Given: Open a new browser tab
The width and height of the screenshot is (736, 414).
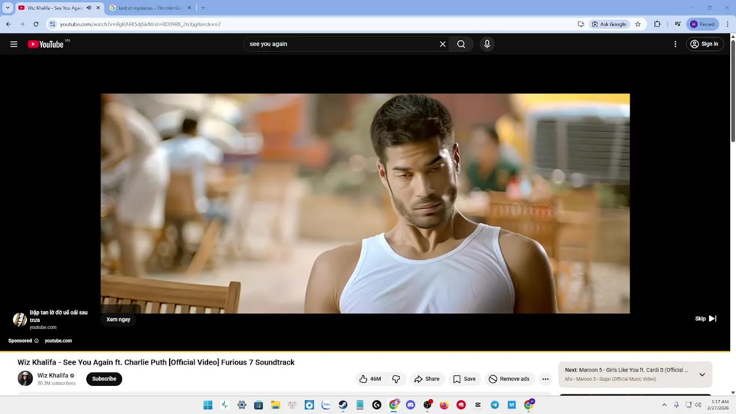Looking at the screenshot, I should click(203, 8).
